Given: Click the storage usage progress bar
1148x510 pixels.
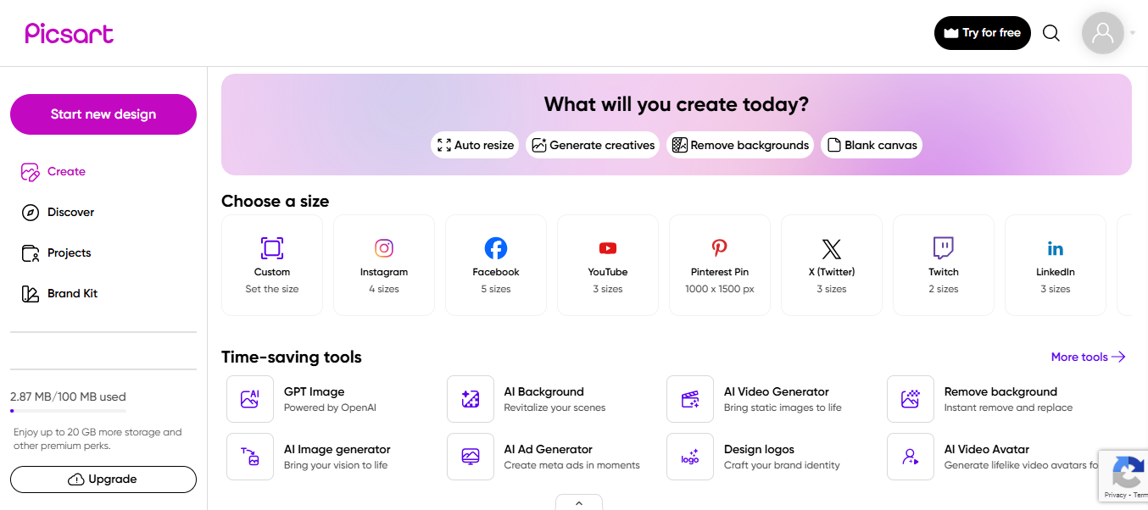Looking at the screenshot, I should 68,411.
